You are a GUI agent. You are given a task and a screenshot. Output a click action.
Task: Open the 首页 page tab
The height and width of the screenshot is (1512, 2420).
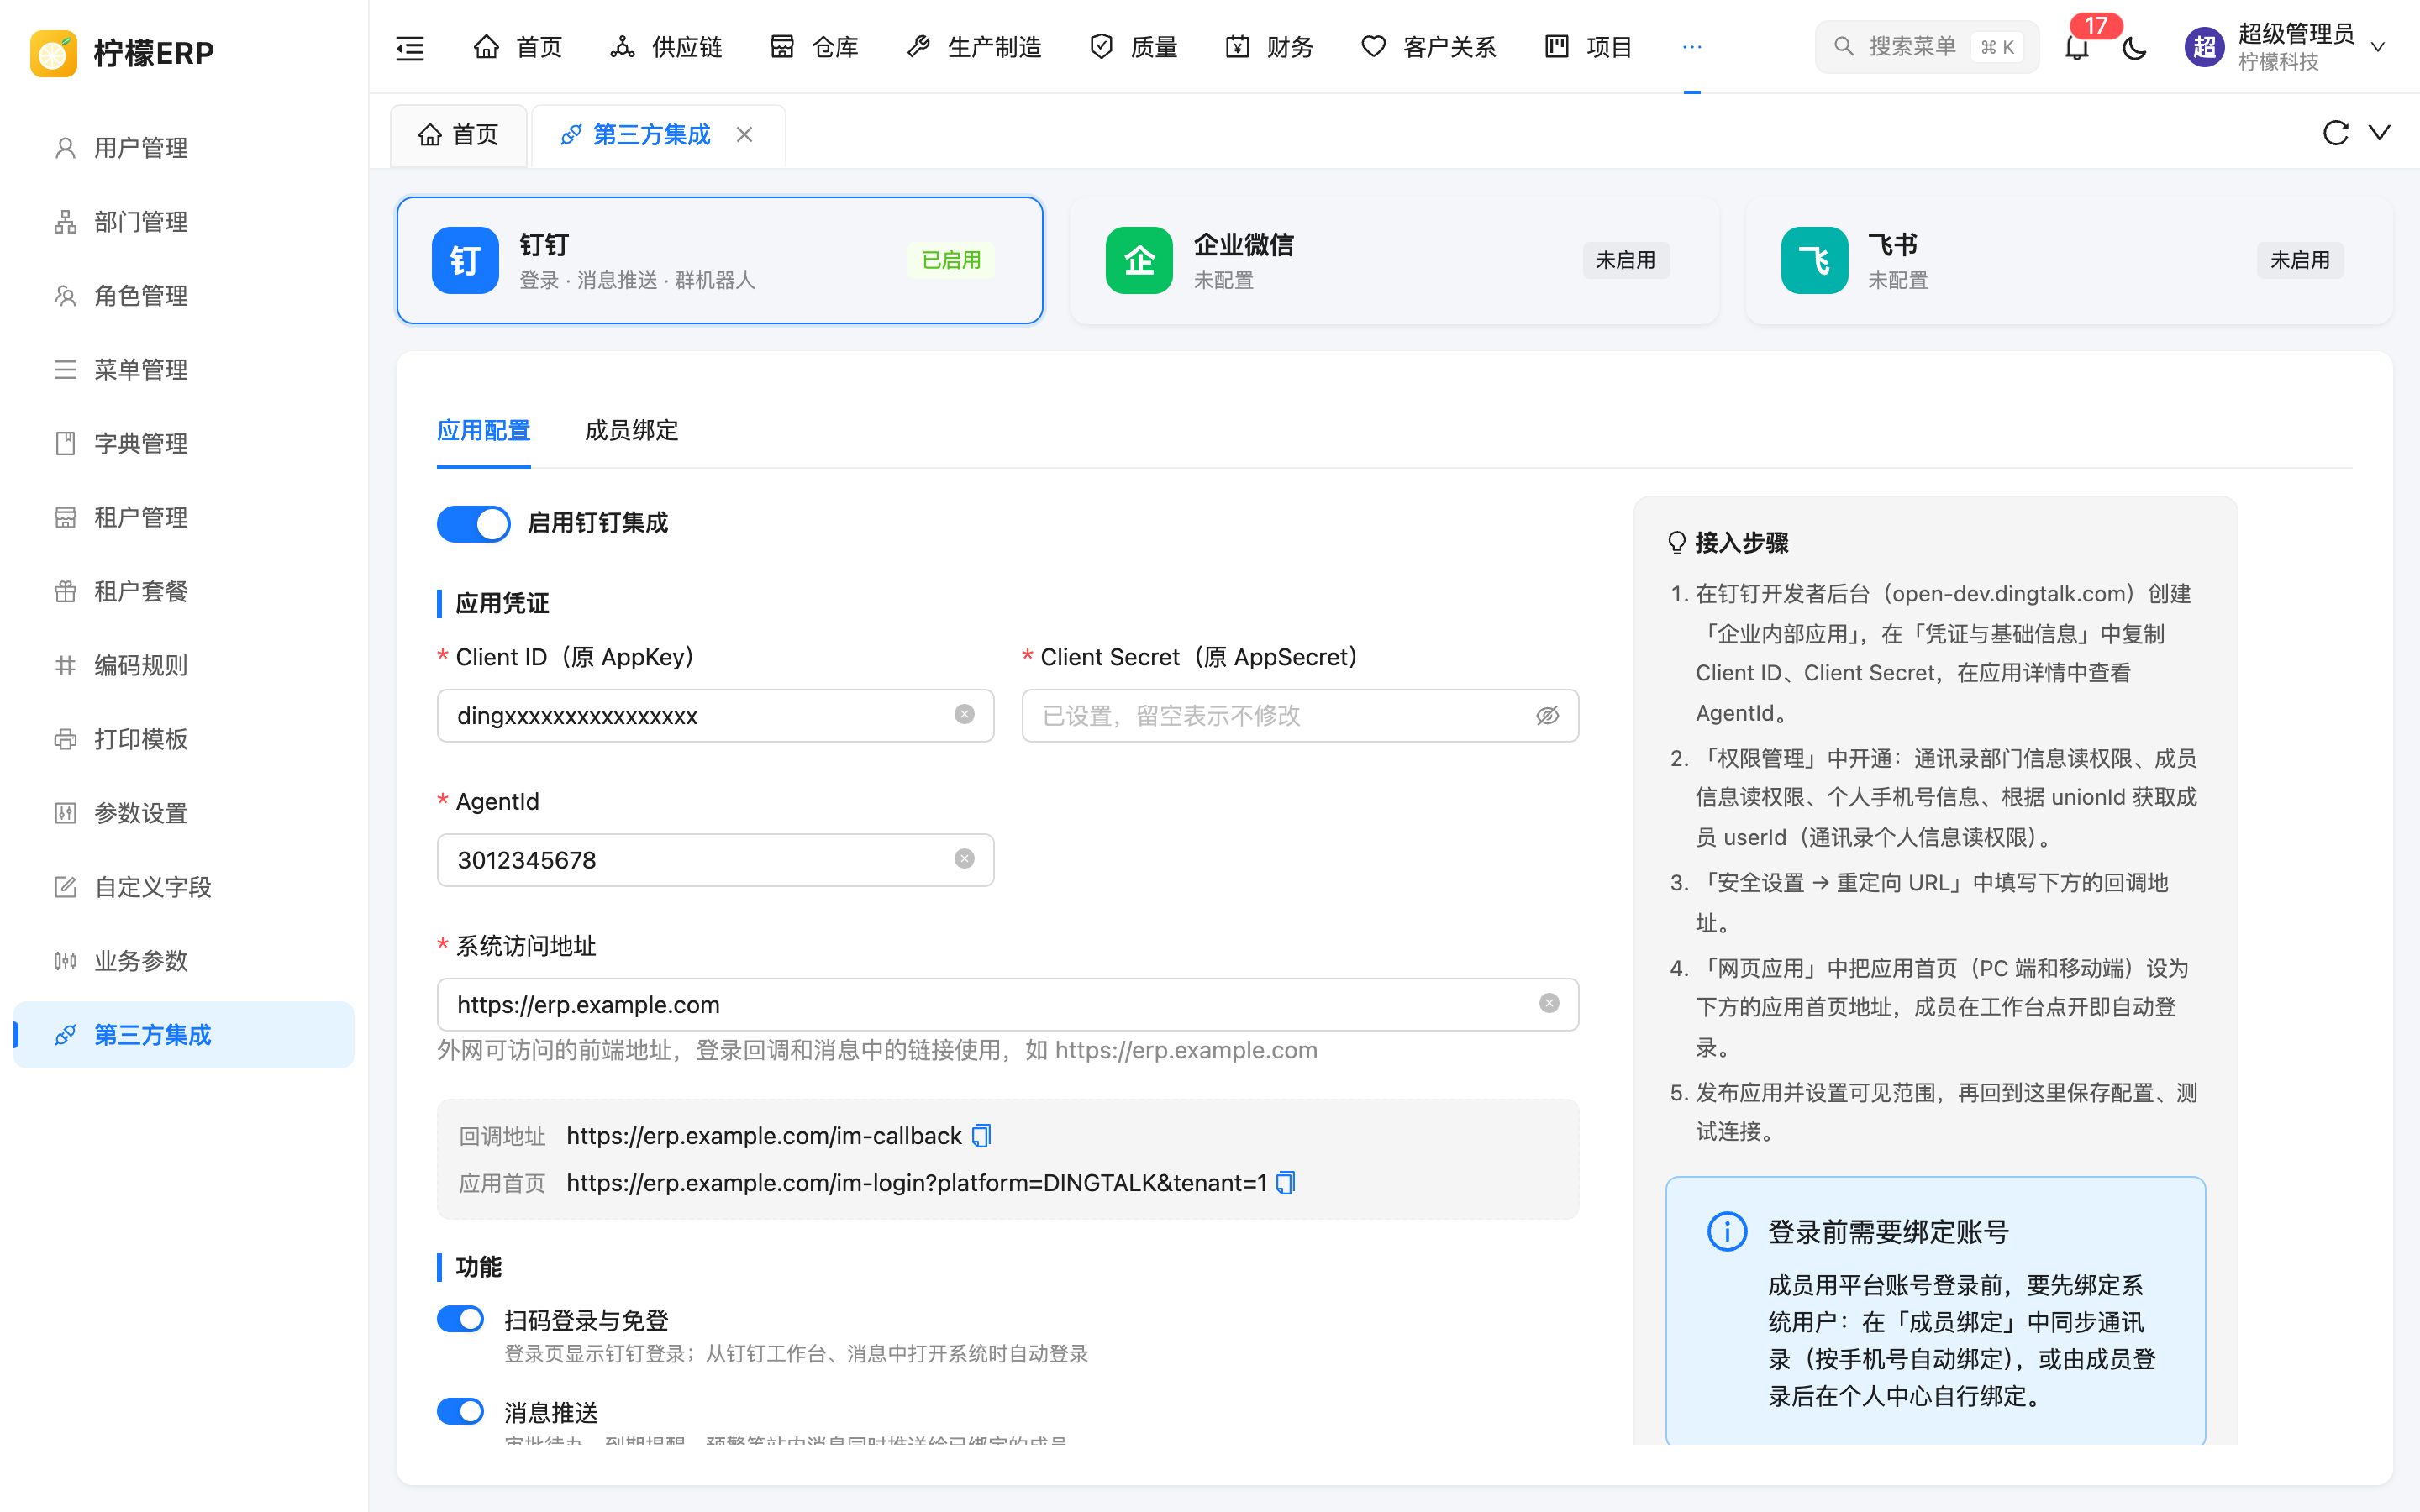click(459, 134)
